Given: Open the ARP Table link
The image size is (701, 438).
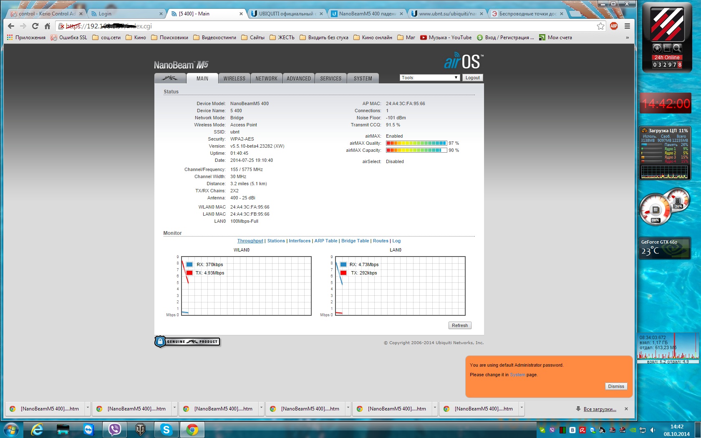Looking at the screenshot, I should tap(326, 241).
